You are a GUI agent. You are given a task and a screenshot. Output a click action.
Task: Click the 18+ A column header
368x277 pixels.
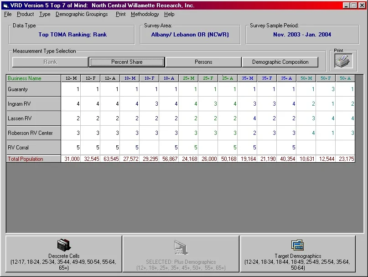pos(169,78)
